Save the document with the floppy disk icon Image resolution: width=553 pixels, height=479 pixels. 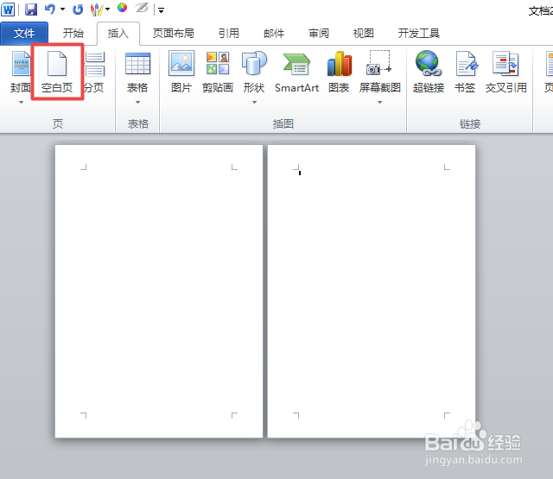click(31, 9)
